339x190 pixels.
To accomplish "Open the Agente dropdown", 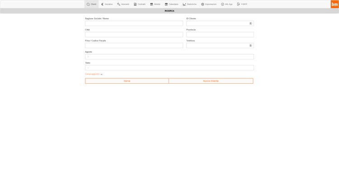I will (169, 57).
